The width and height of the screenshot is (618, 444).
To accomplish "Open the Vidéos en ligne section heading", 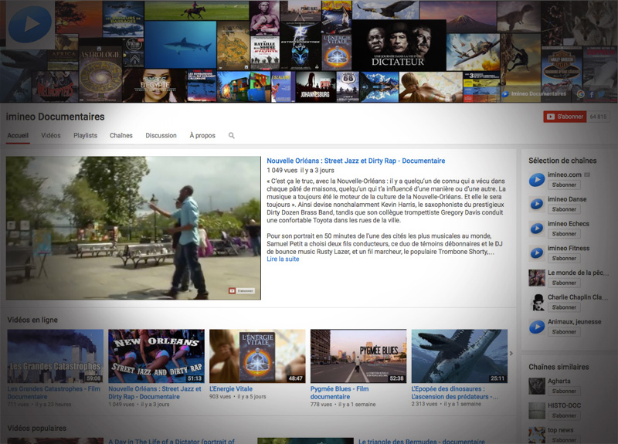I will [x=32, y=320].
